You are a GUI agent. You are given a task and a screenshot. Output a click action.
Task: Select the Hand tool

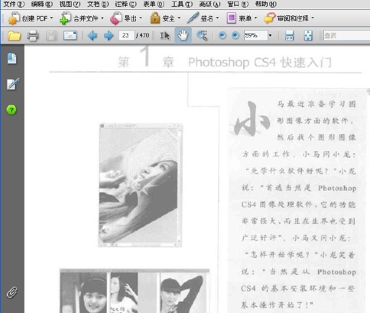coord(183,35)
